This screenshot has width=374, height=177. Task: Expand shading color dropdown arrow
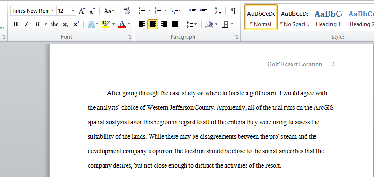pos(217,24)
